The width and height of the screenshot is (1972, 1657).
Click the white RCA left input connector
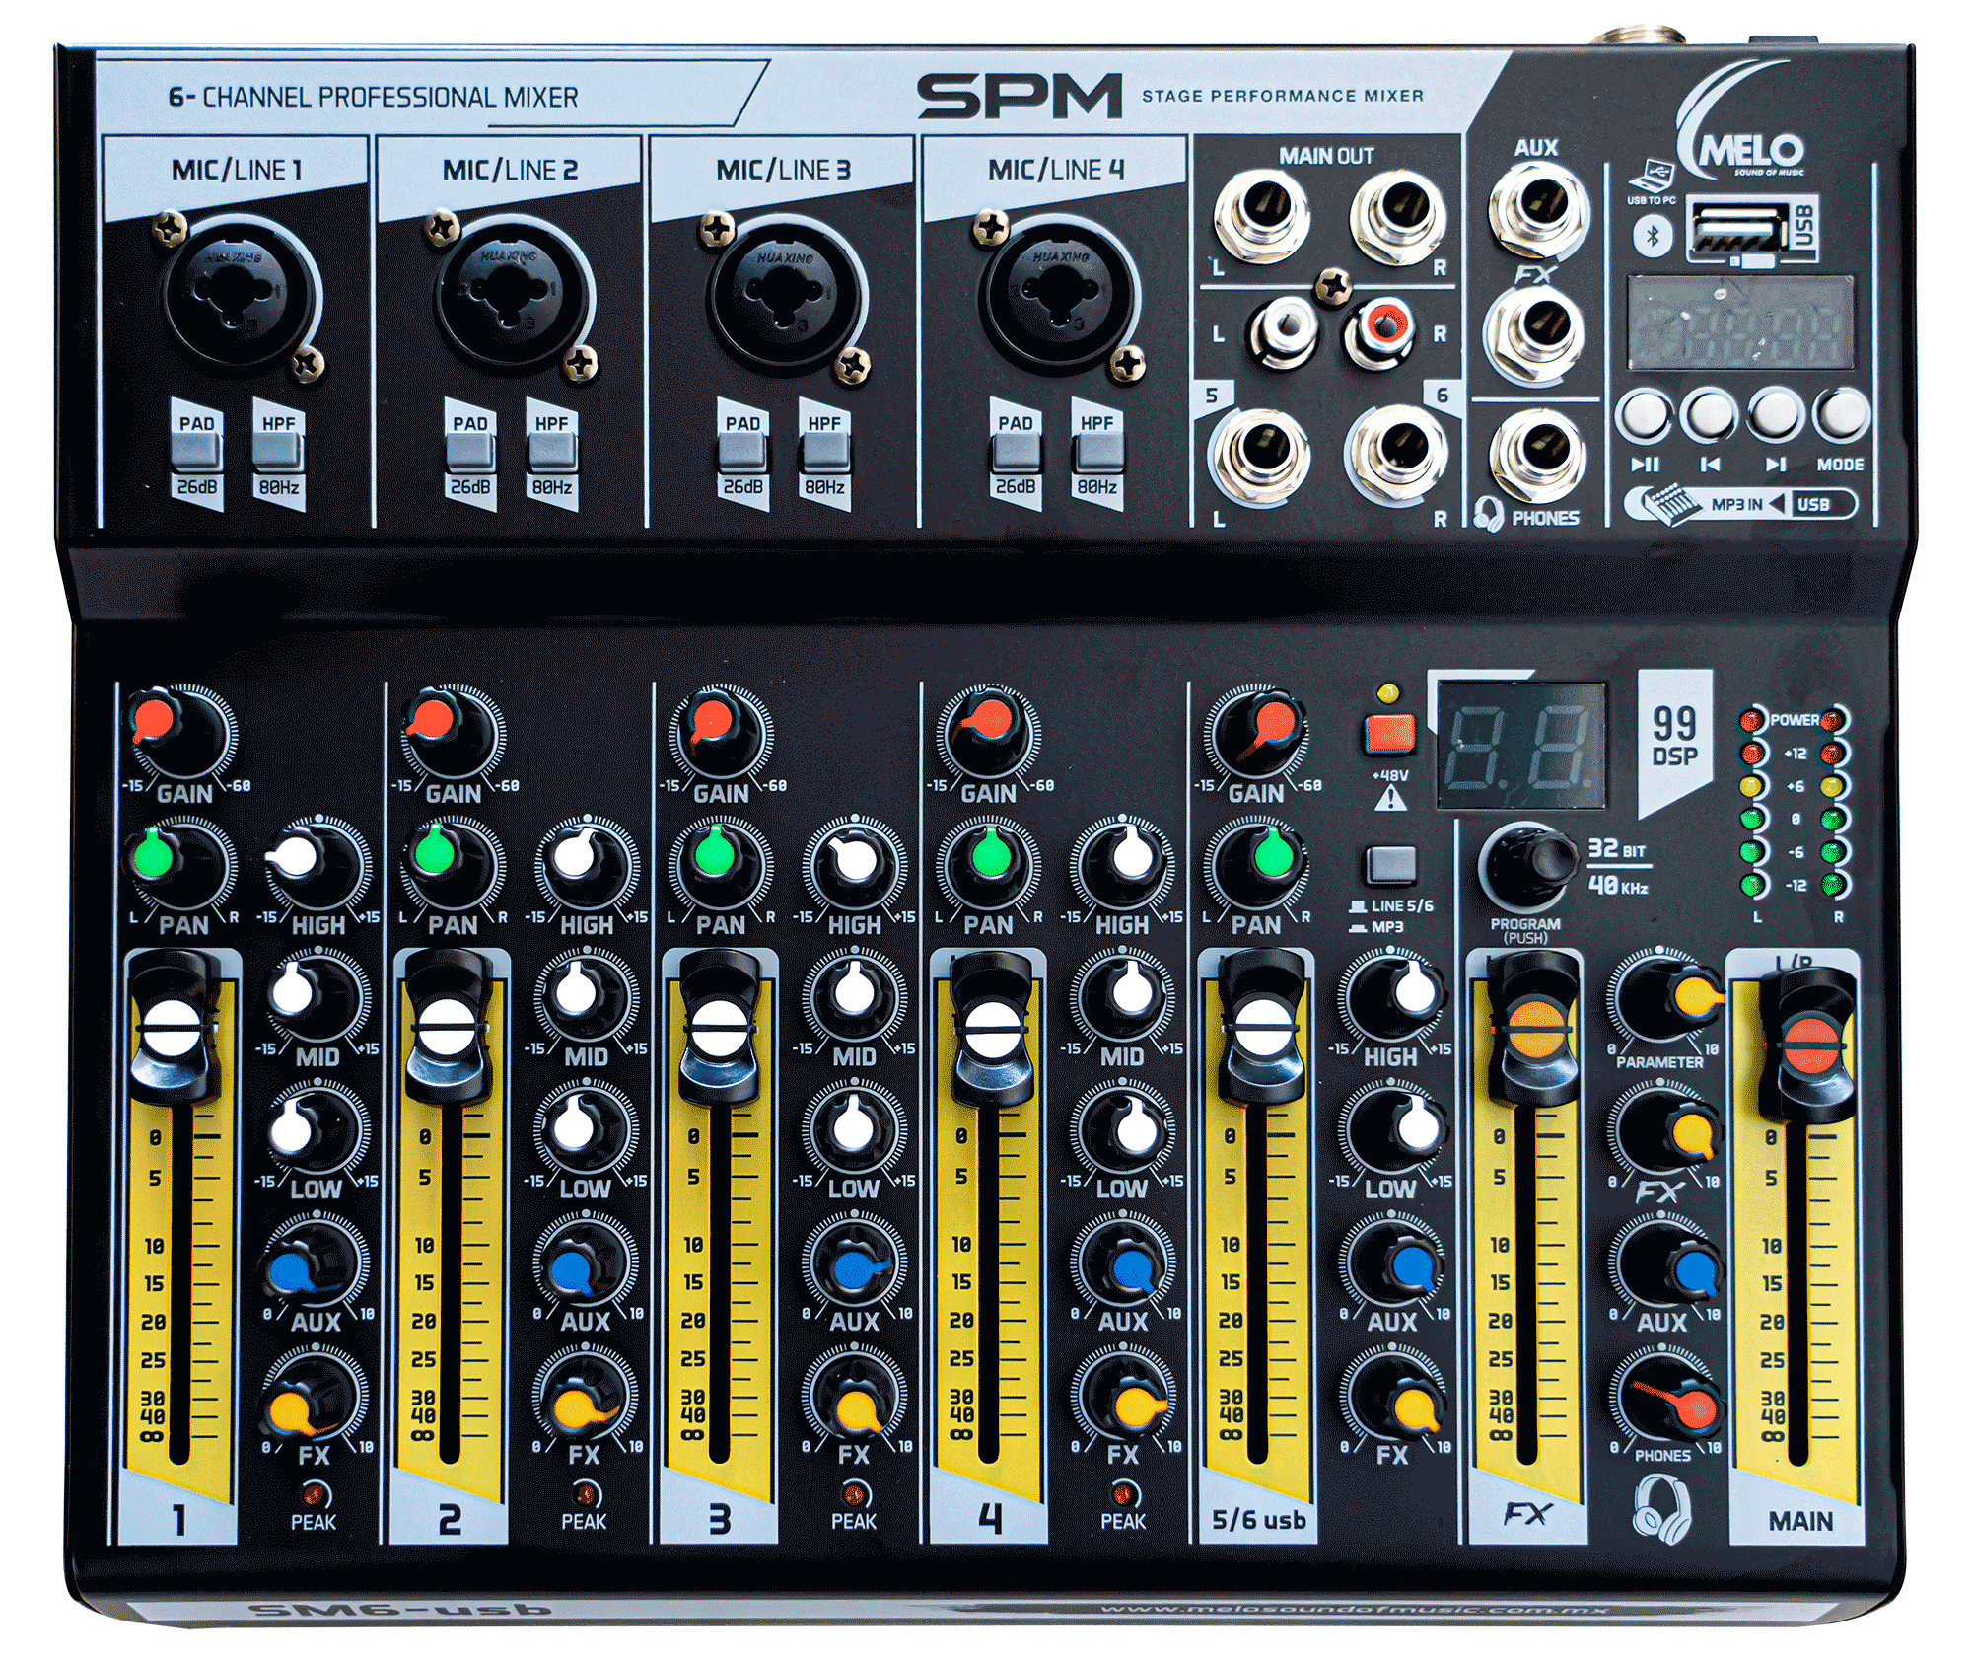point(1283,330)
